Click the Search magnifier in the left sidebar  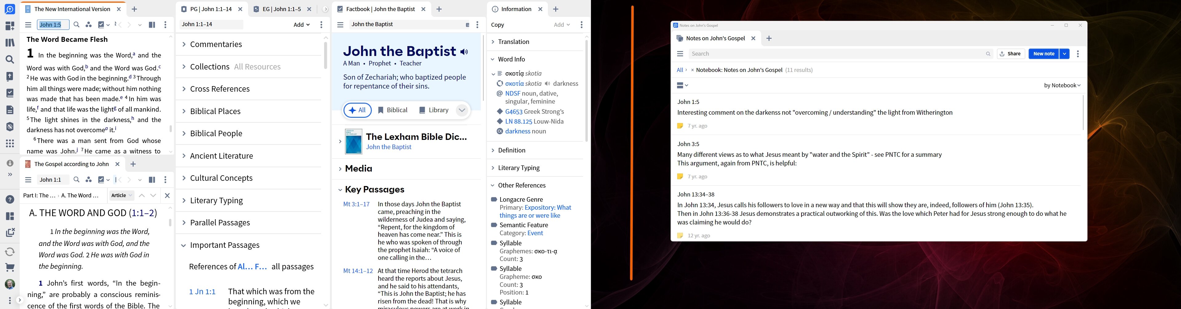click(x=10, y=60)
